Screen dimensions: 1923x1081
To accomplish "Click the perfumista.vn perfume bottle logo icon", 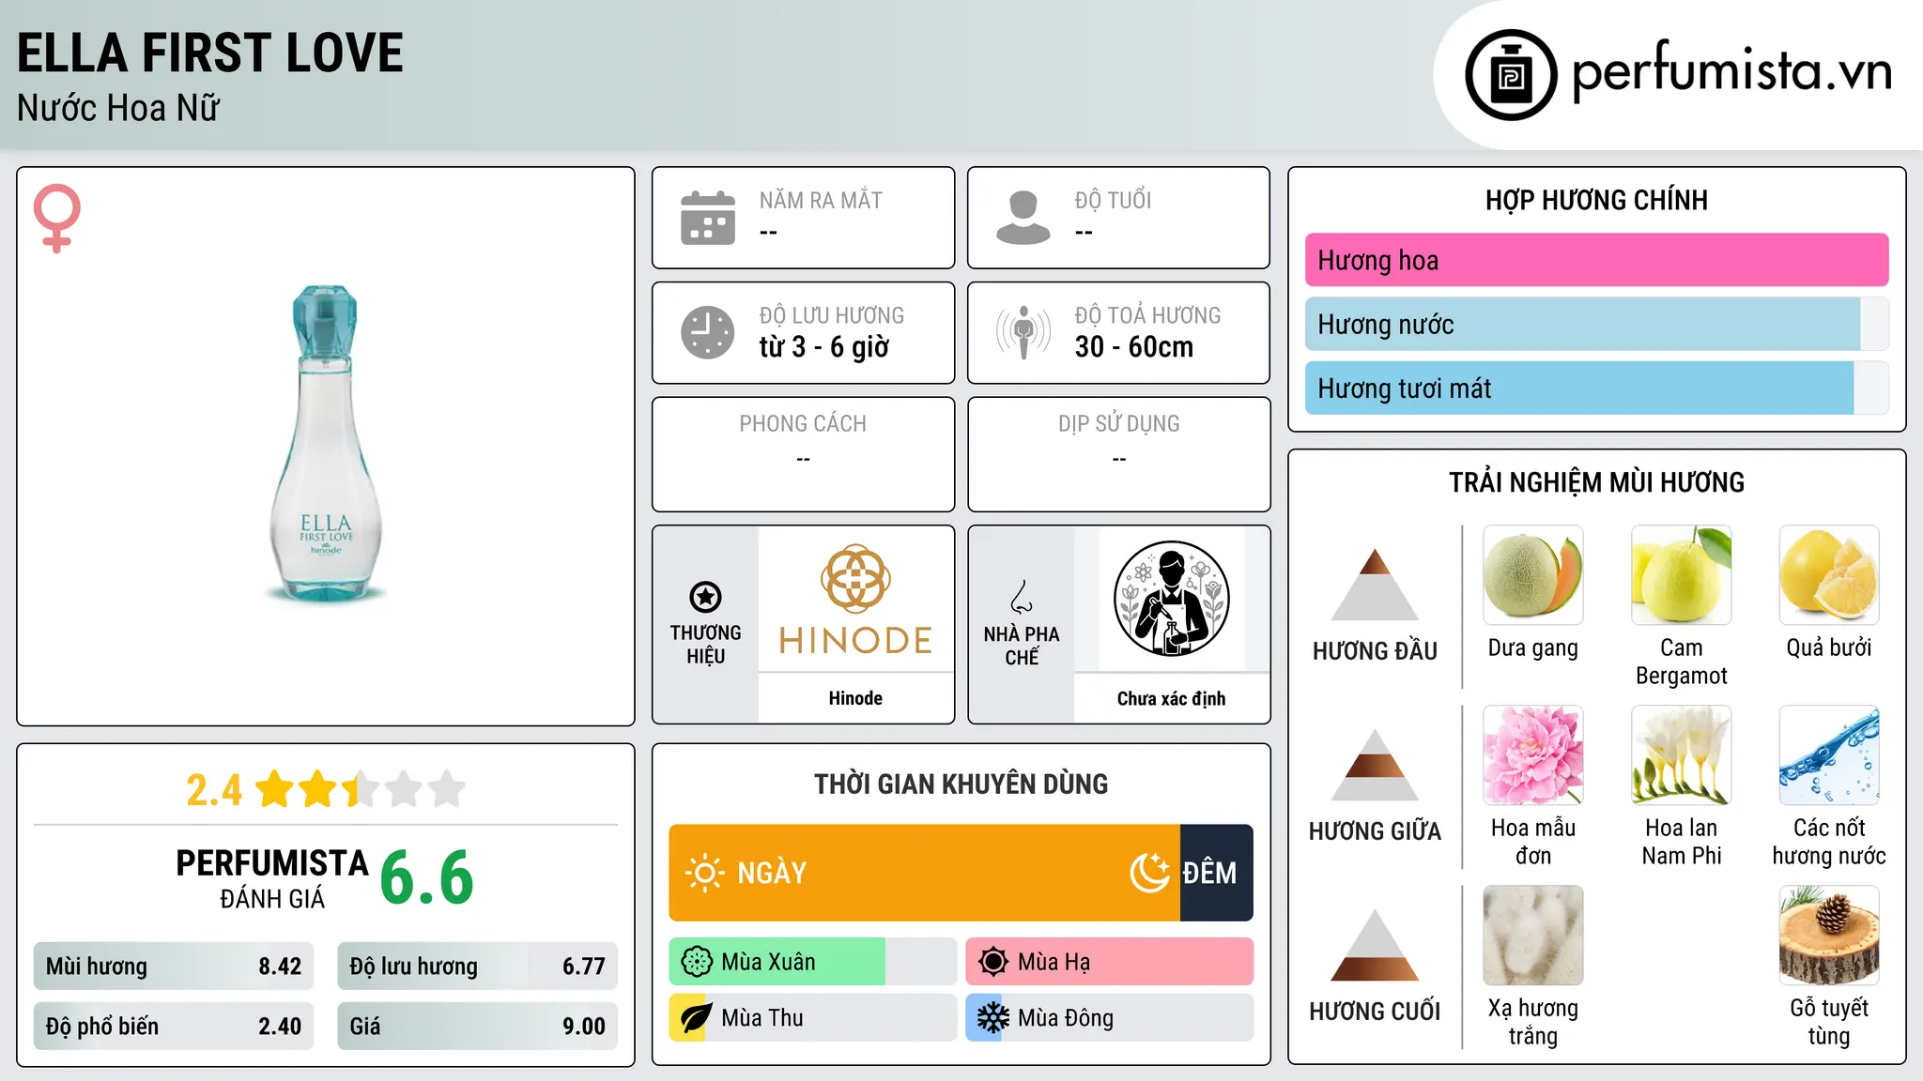I will (x=1511, y=75).
